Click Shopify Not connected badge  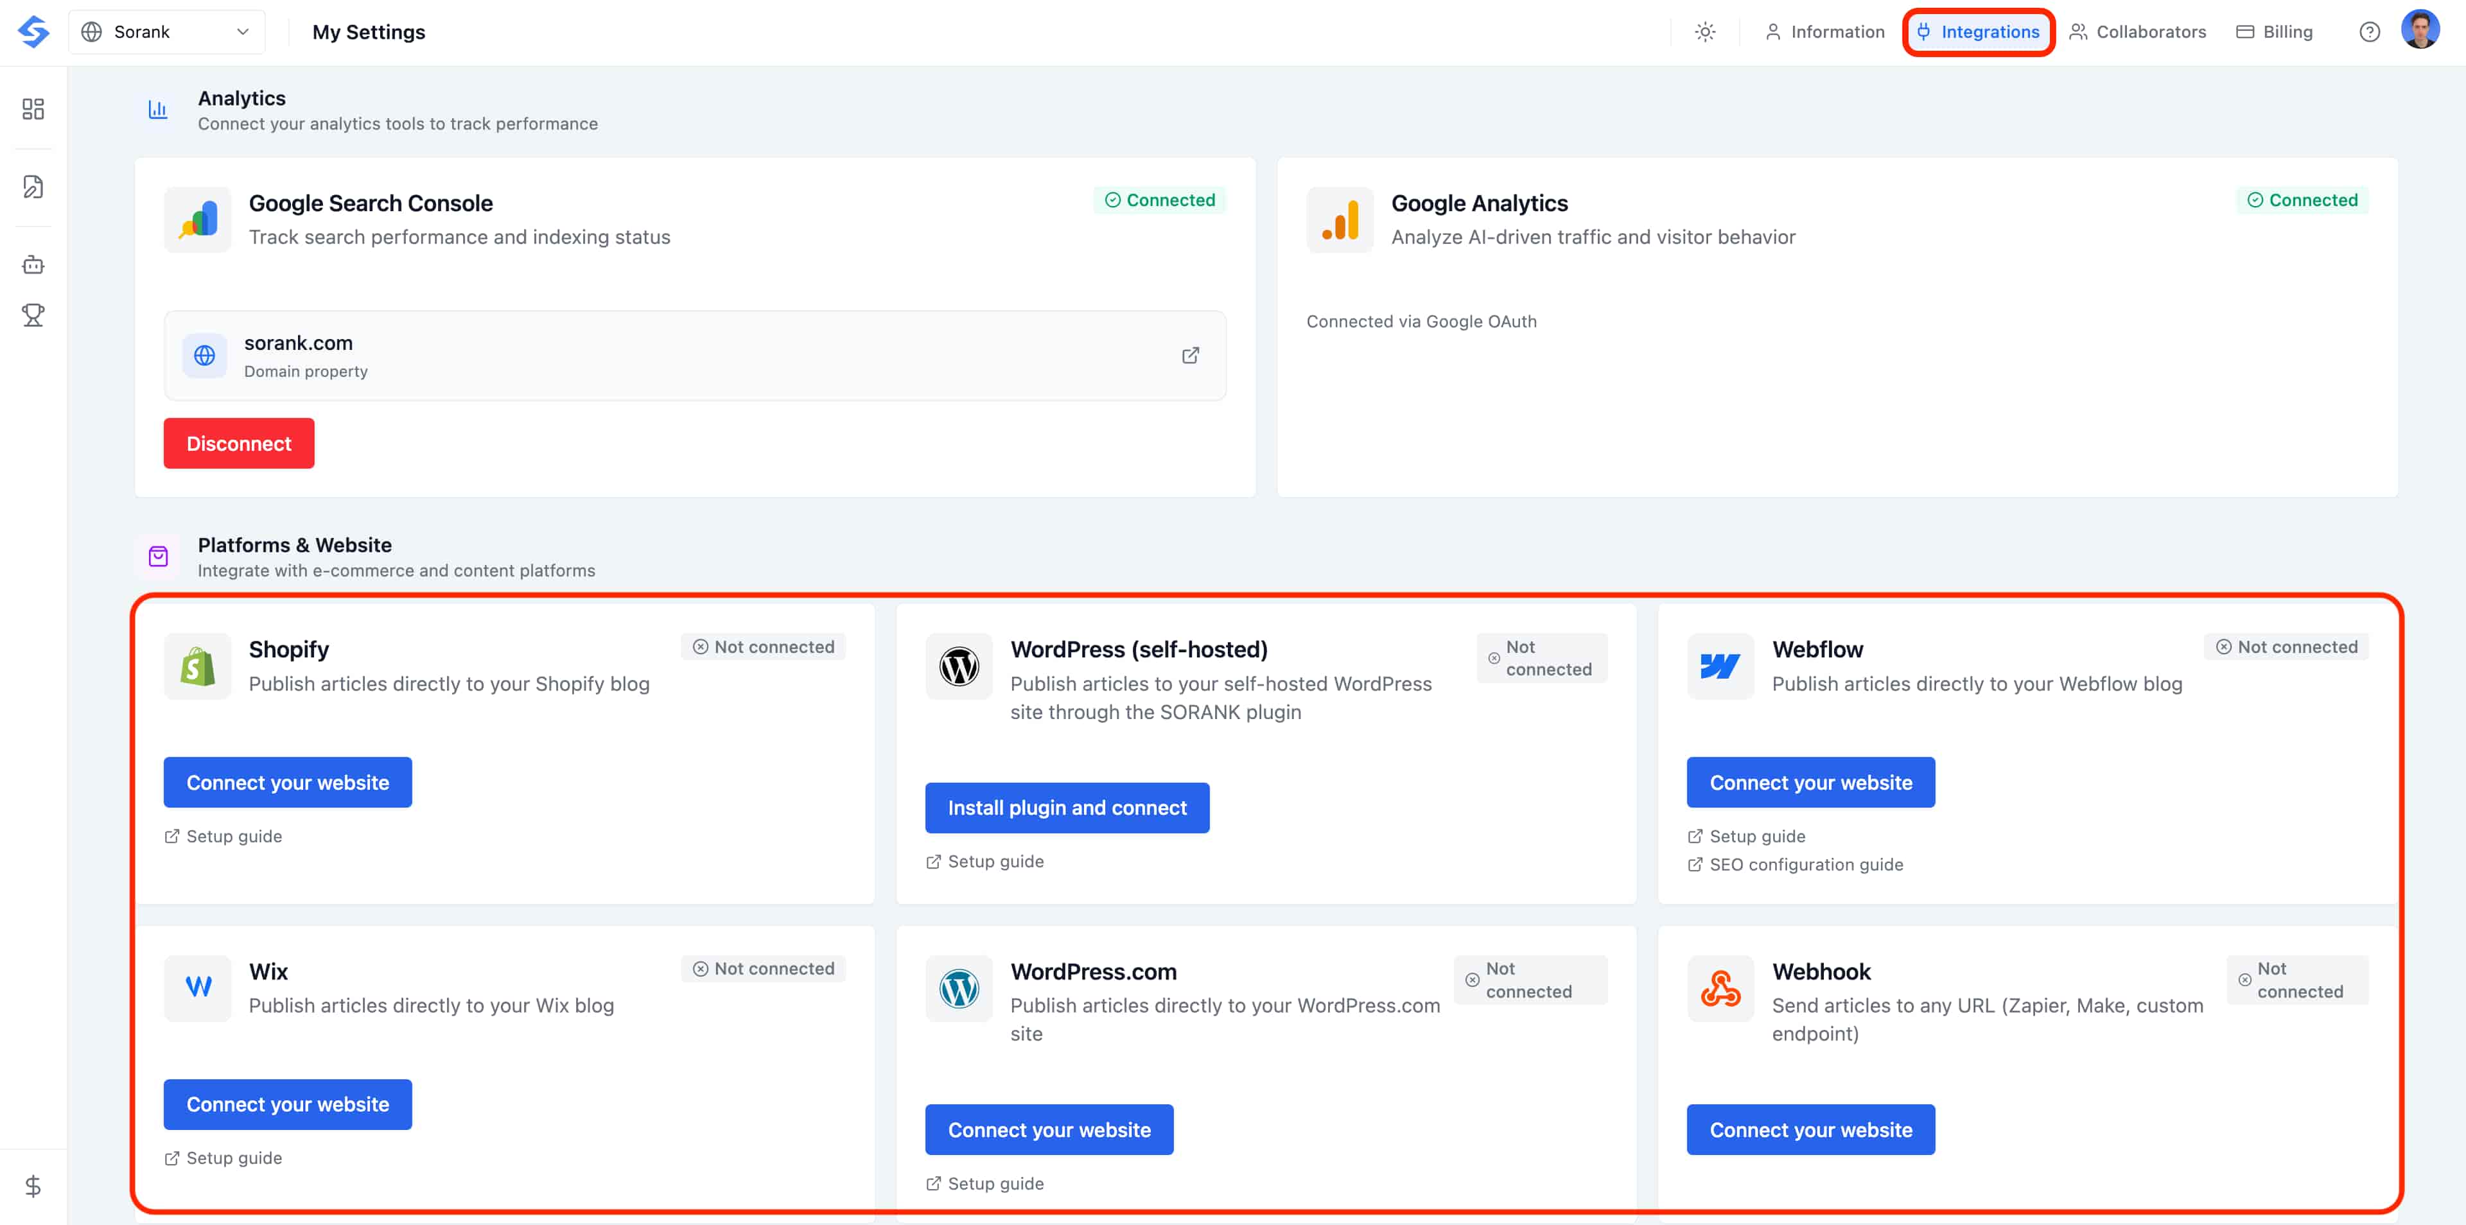[x=763, y=647]
